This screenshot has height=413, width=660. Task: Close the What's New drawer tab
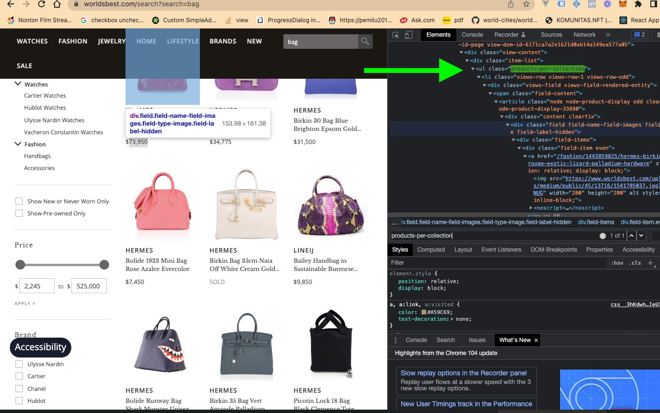(536, 340)
